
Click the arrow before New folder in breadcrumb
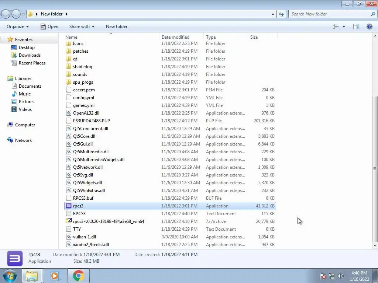[37, 14]
